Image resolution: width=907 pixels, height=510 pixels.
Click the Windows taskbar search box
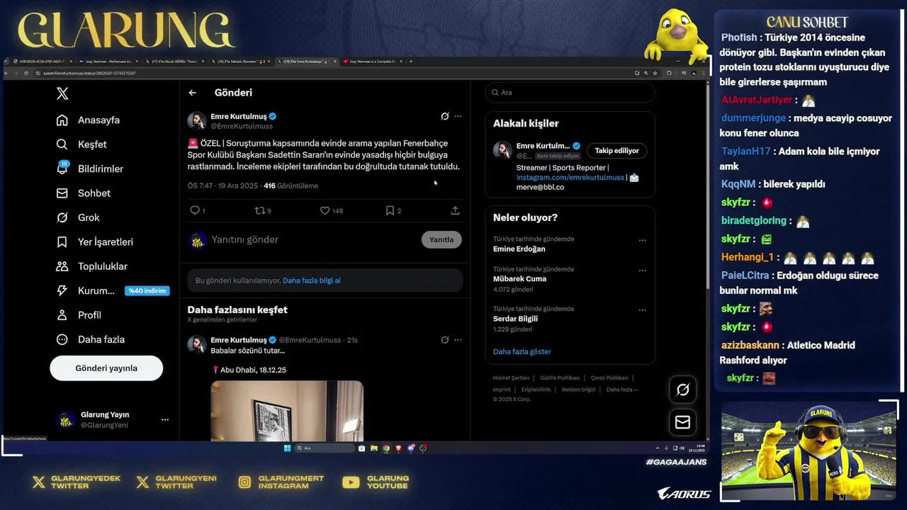[x=325, y=448]
